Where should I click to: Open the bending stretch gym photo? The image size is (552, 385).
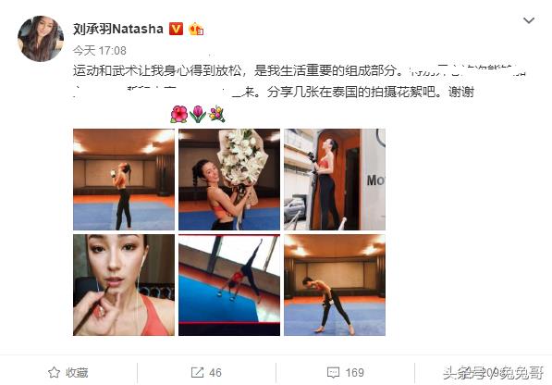pyautogui.click(x=335, y=285)
